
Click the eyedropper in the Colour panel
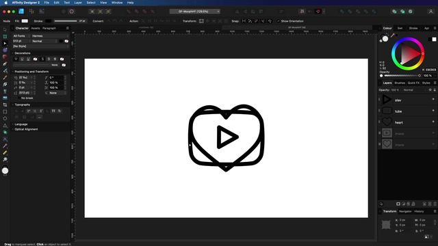[393, 36]
